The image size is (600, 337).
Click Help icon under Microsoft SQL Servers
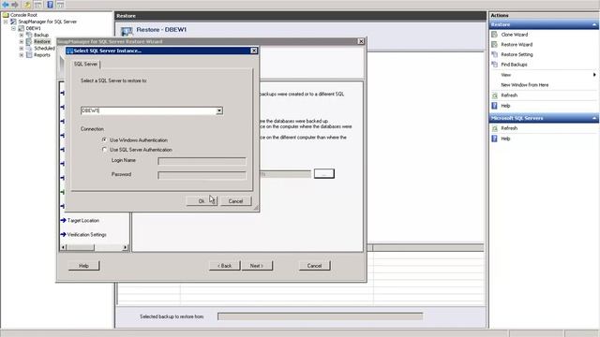494,139
